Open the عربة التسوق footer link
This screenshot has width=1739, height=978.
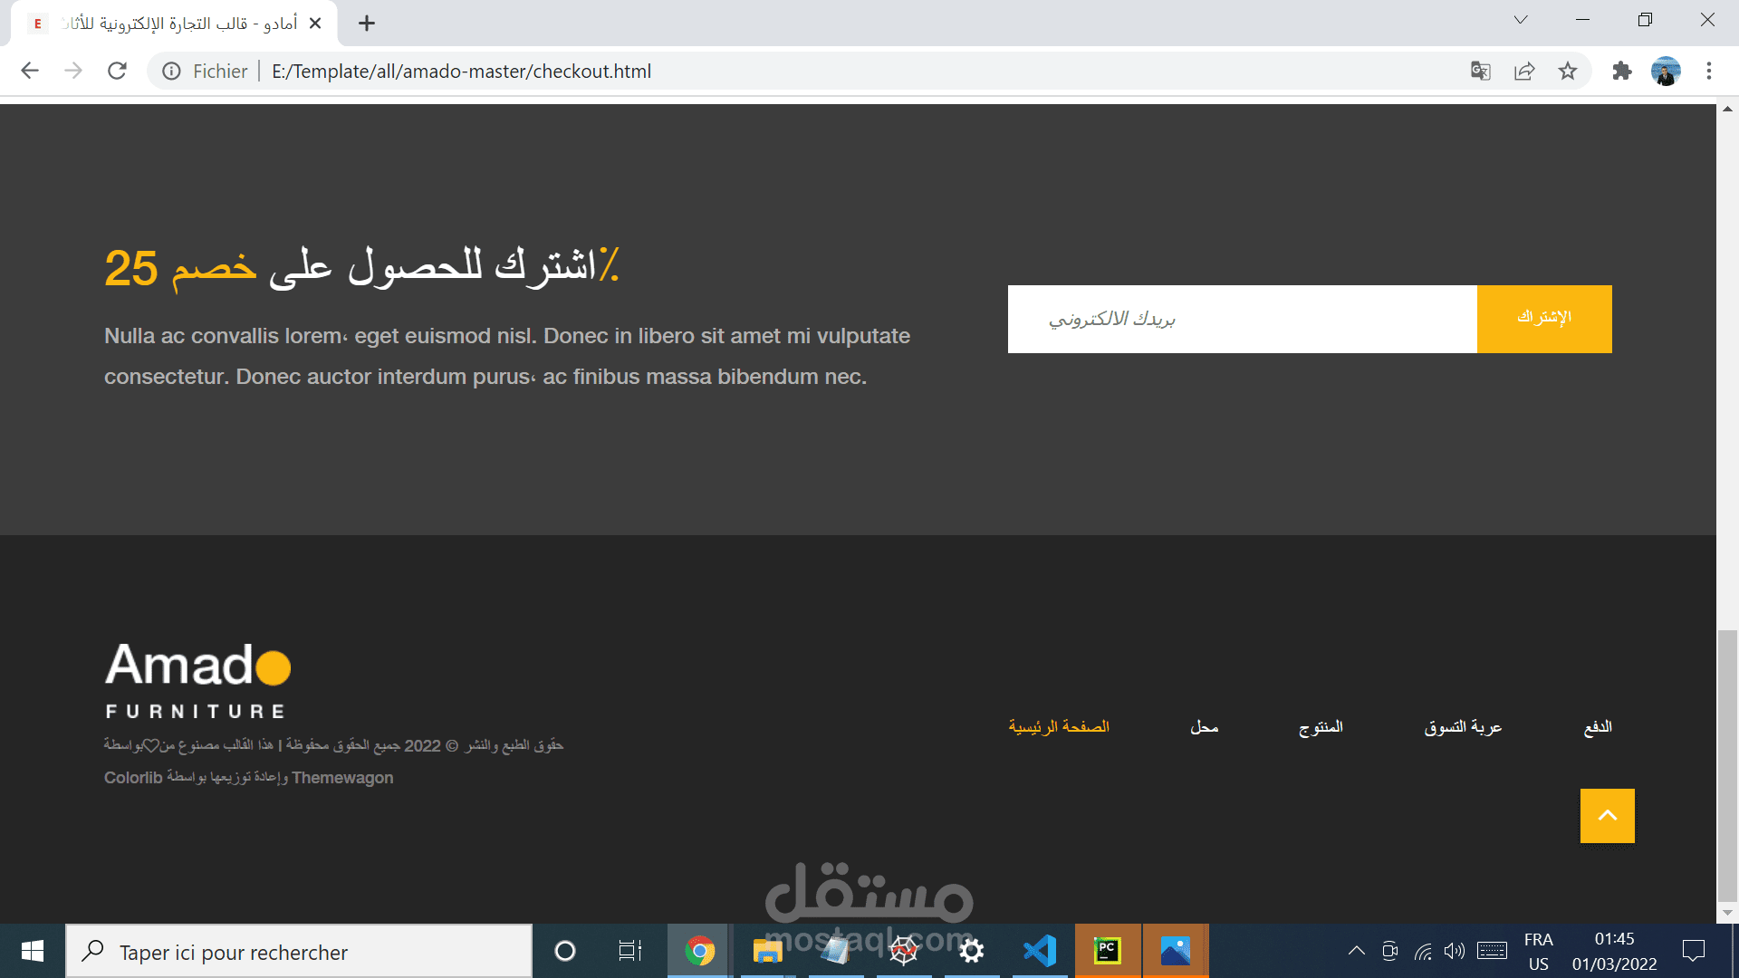[x=1463, y=727]
